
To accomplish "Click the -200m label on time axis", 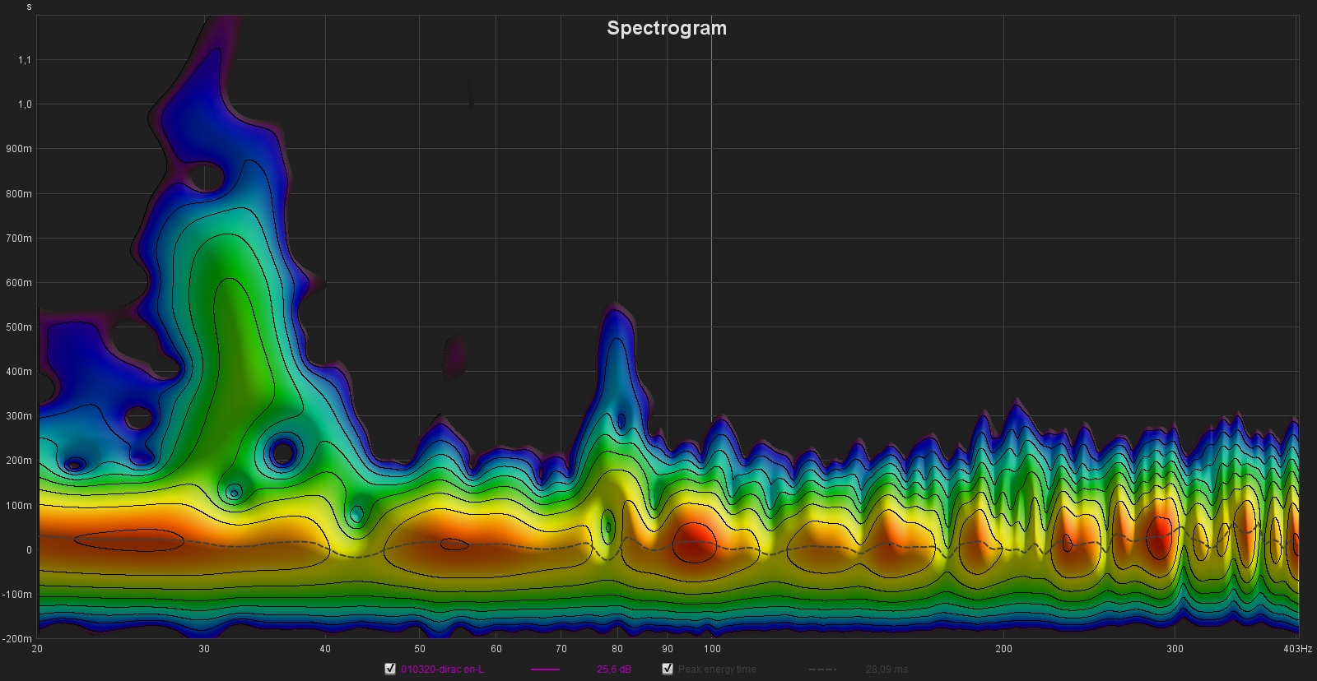I will point(16,639).
